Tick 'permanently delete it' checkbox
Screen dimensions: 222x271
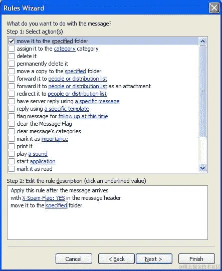(x=12, y=64)
